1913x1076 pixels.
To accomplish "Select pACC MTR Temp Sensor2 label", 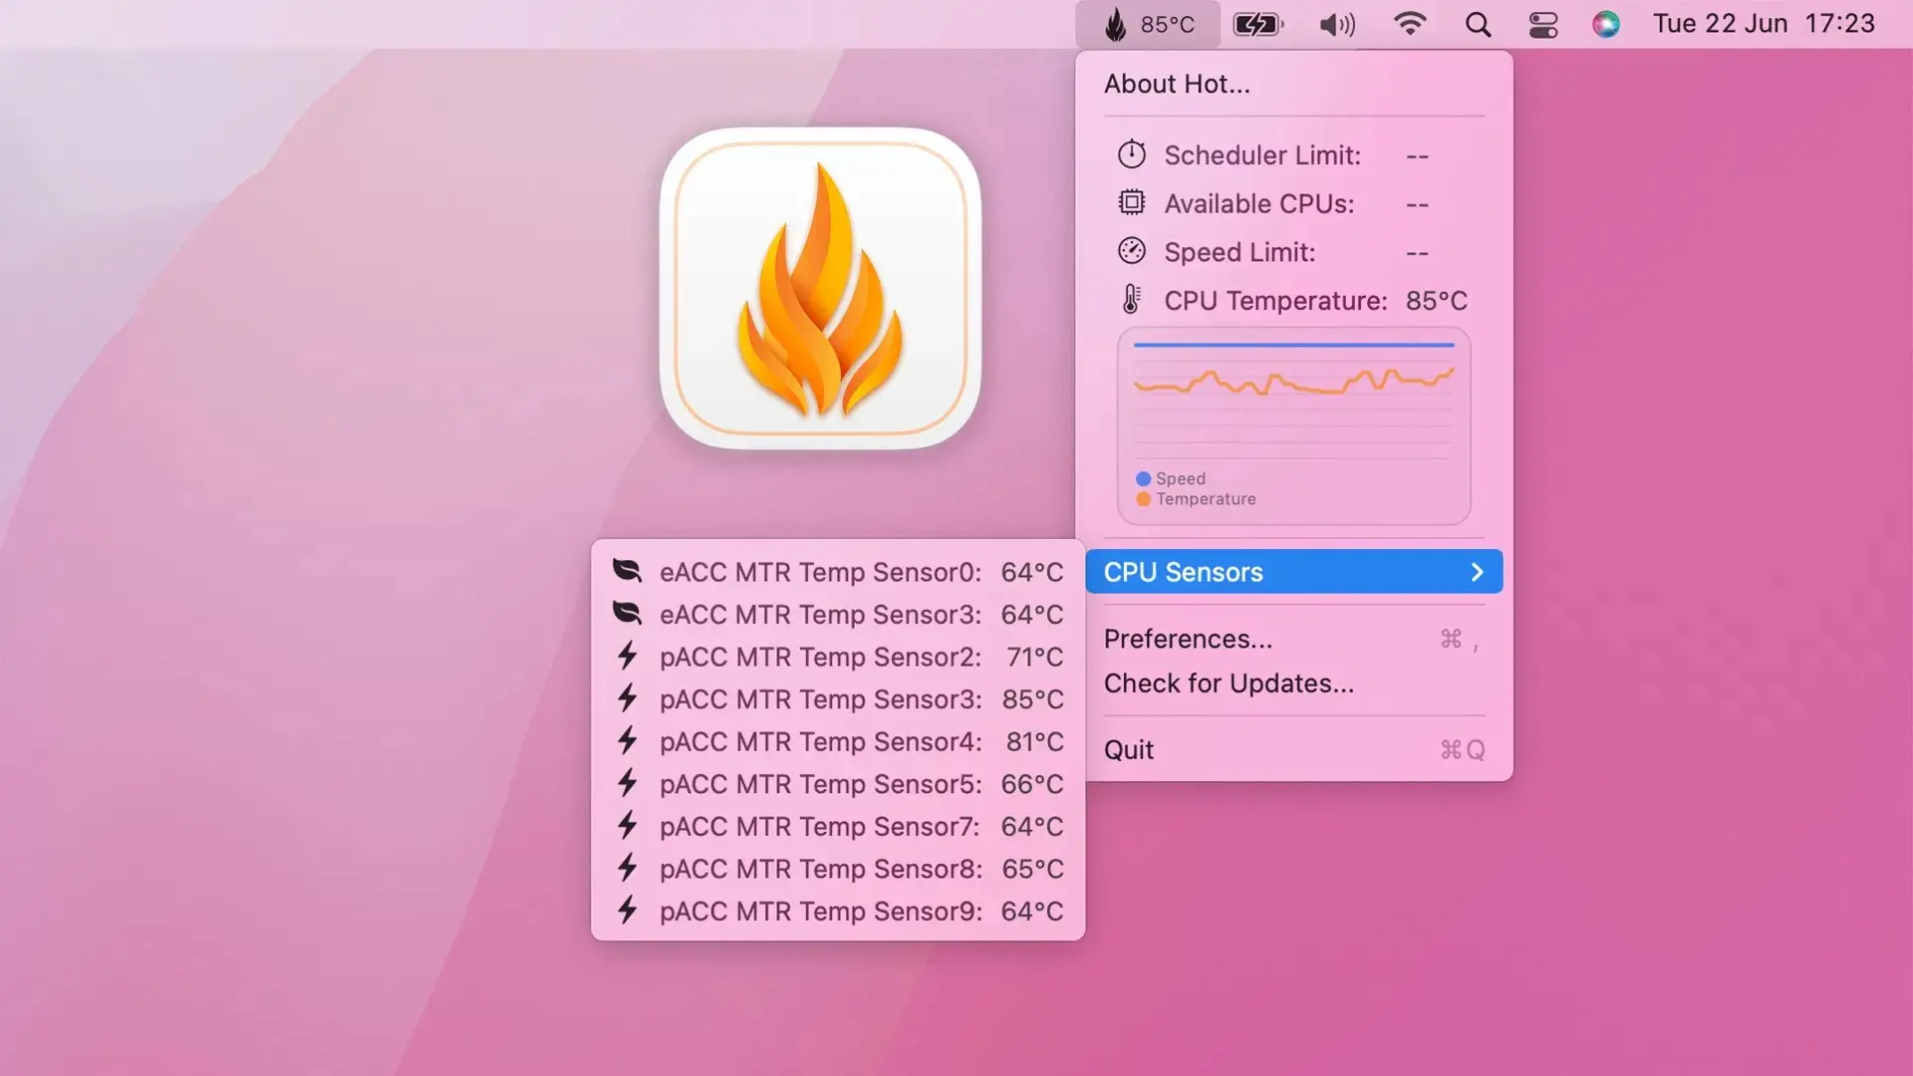I will (820, 658).
